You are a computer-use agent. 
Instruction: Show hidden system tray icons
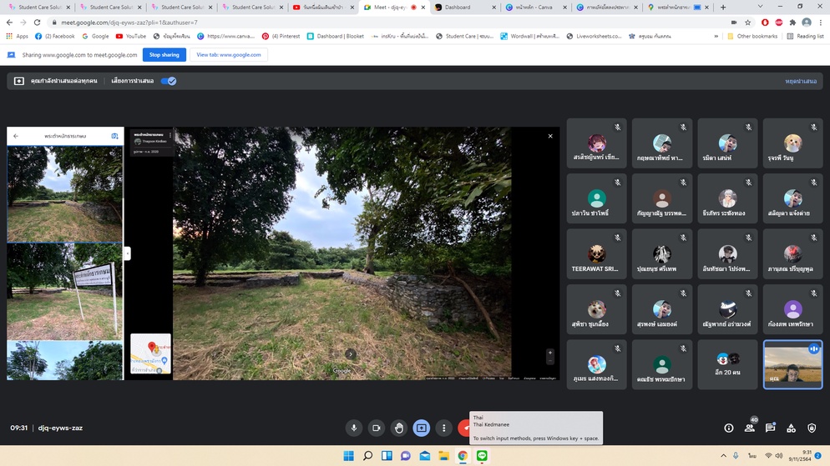[x=723, y=455]
